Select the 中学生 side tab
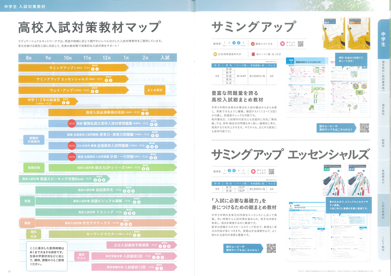This screenshot has width=391, height=276. 383,39
